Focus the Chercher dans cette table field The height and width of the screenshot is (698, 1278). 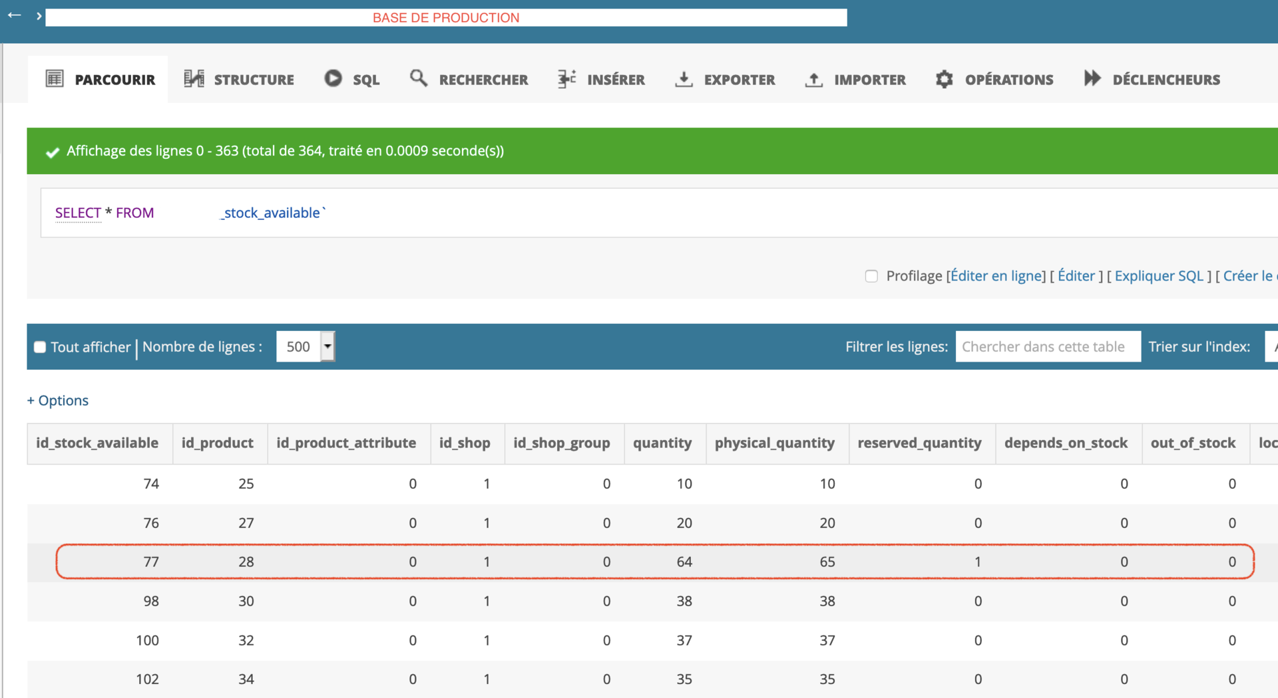click(x=1048, y=346)
